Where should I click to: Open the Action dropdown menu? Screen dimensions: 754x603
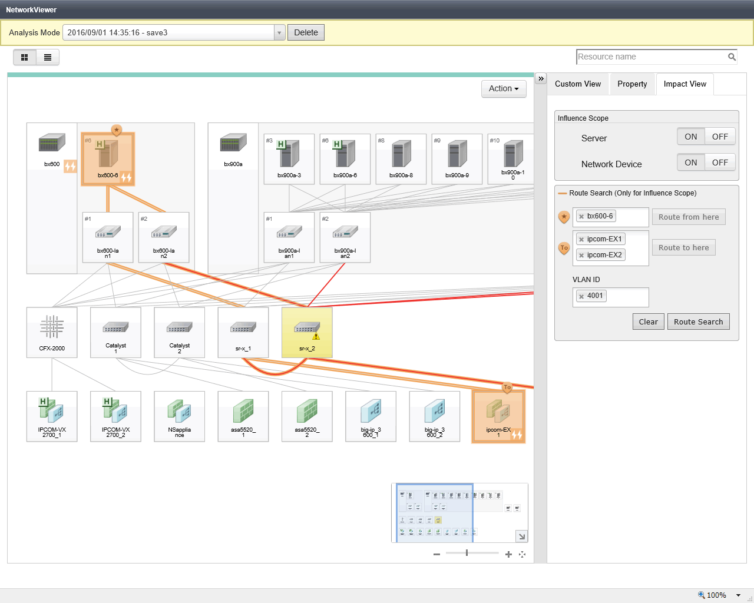pyautogui.click(x=504, y=88)
